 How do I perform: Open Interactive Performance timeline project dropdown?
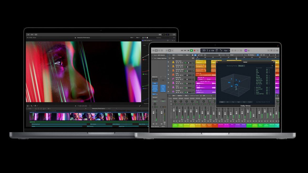99,109
